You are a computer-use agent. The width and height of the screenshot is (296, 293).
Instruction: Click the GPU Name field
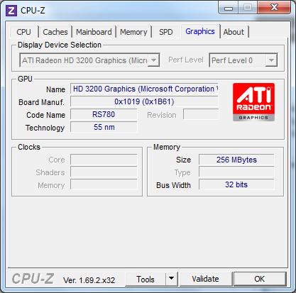click(144, 89)
